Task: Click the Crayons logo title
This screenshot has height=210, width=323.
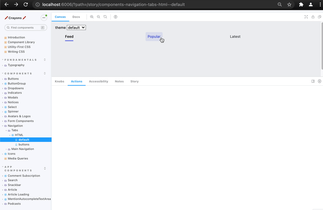Action: 15,18
